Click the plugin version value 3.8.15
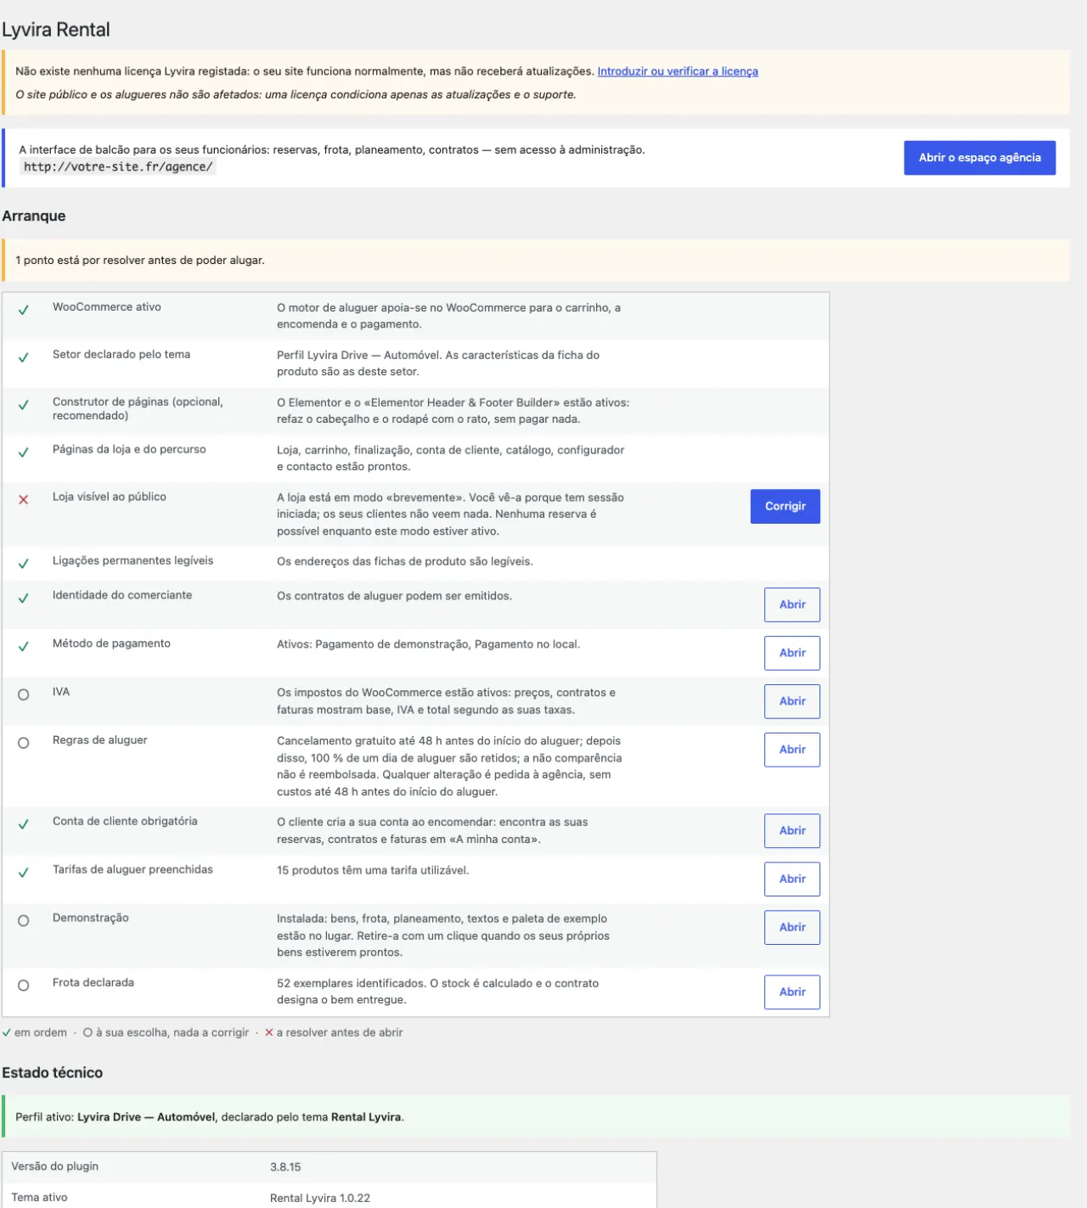 coord(285,1167)
